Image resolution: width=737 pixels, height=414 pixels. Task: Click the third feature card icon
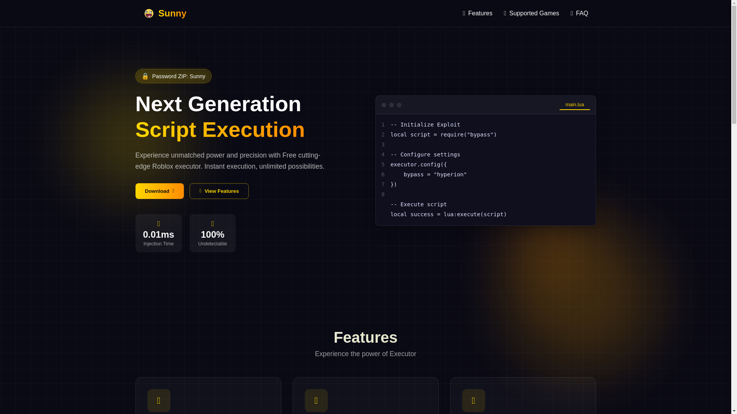(x=473, y=401)
